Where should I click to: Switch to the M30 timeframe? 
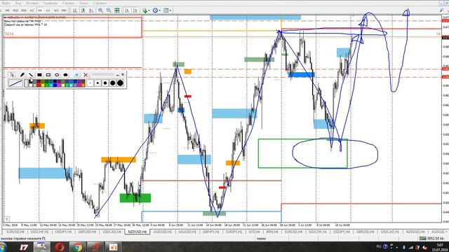(24, 10)
